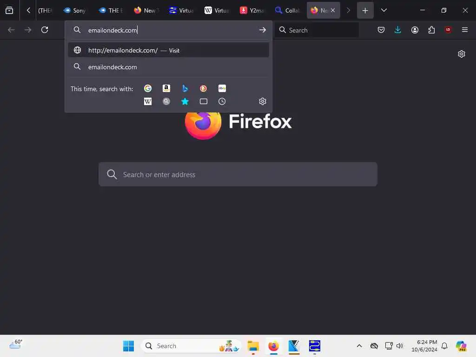
Task: Search this time with Bing
Action: (185, 88)
